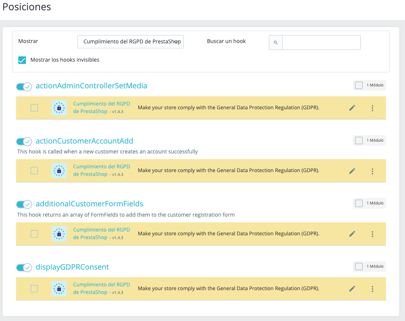Select module row checkbox under displayGDPRConsent
The image size is (405, 321).
(34, 289)
